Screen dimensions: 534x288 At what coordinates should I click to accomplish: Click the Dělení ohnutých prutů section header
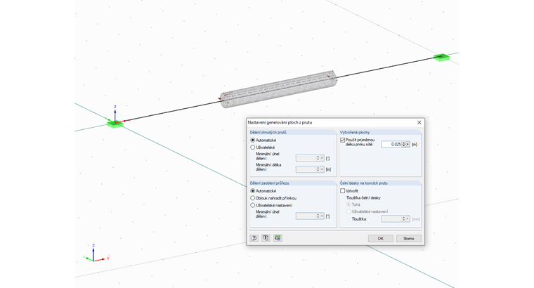[268, 133]
